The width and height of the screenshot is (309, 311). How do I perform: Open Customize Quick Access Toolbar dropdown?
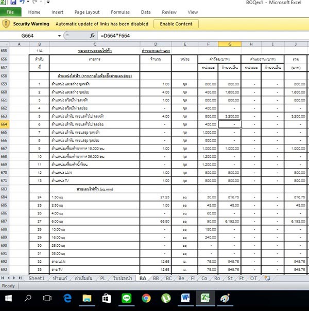pyautogui.click(x=48, y=2)
